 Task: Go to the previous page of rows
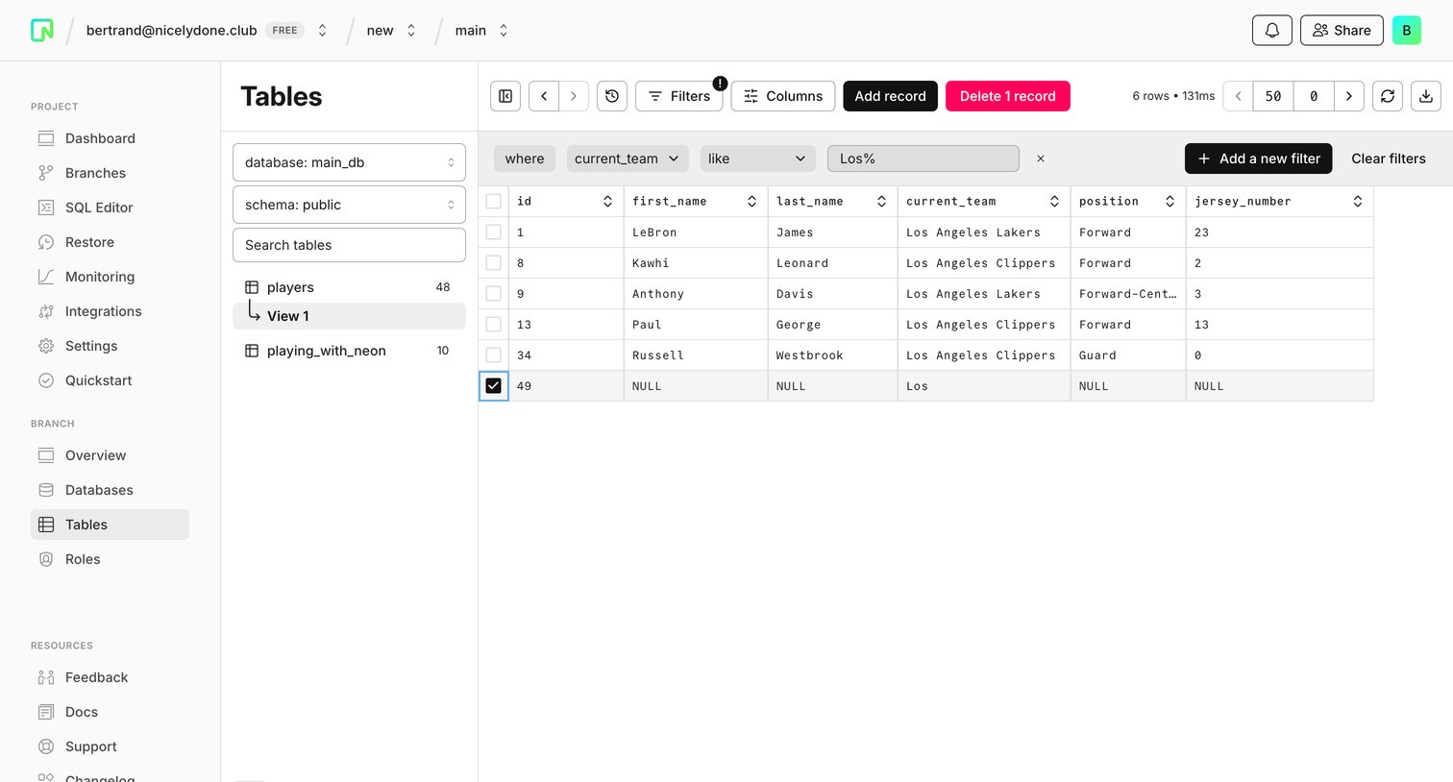coord(1239,96)
